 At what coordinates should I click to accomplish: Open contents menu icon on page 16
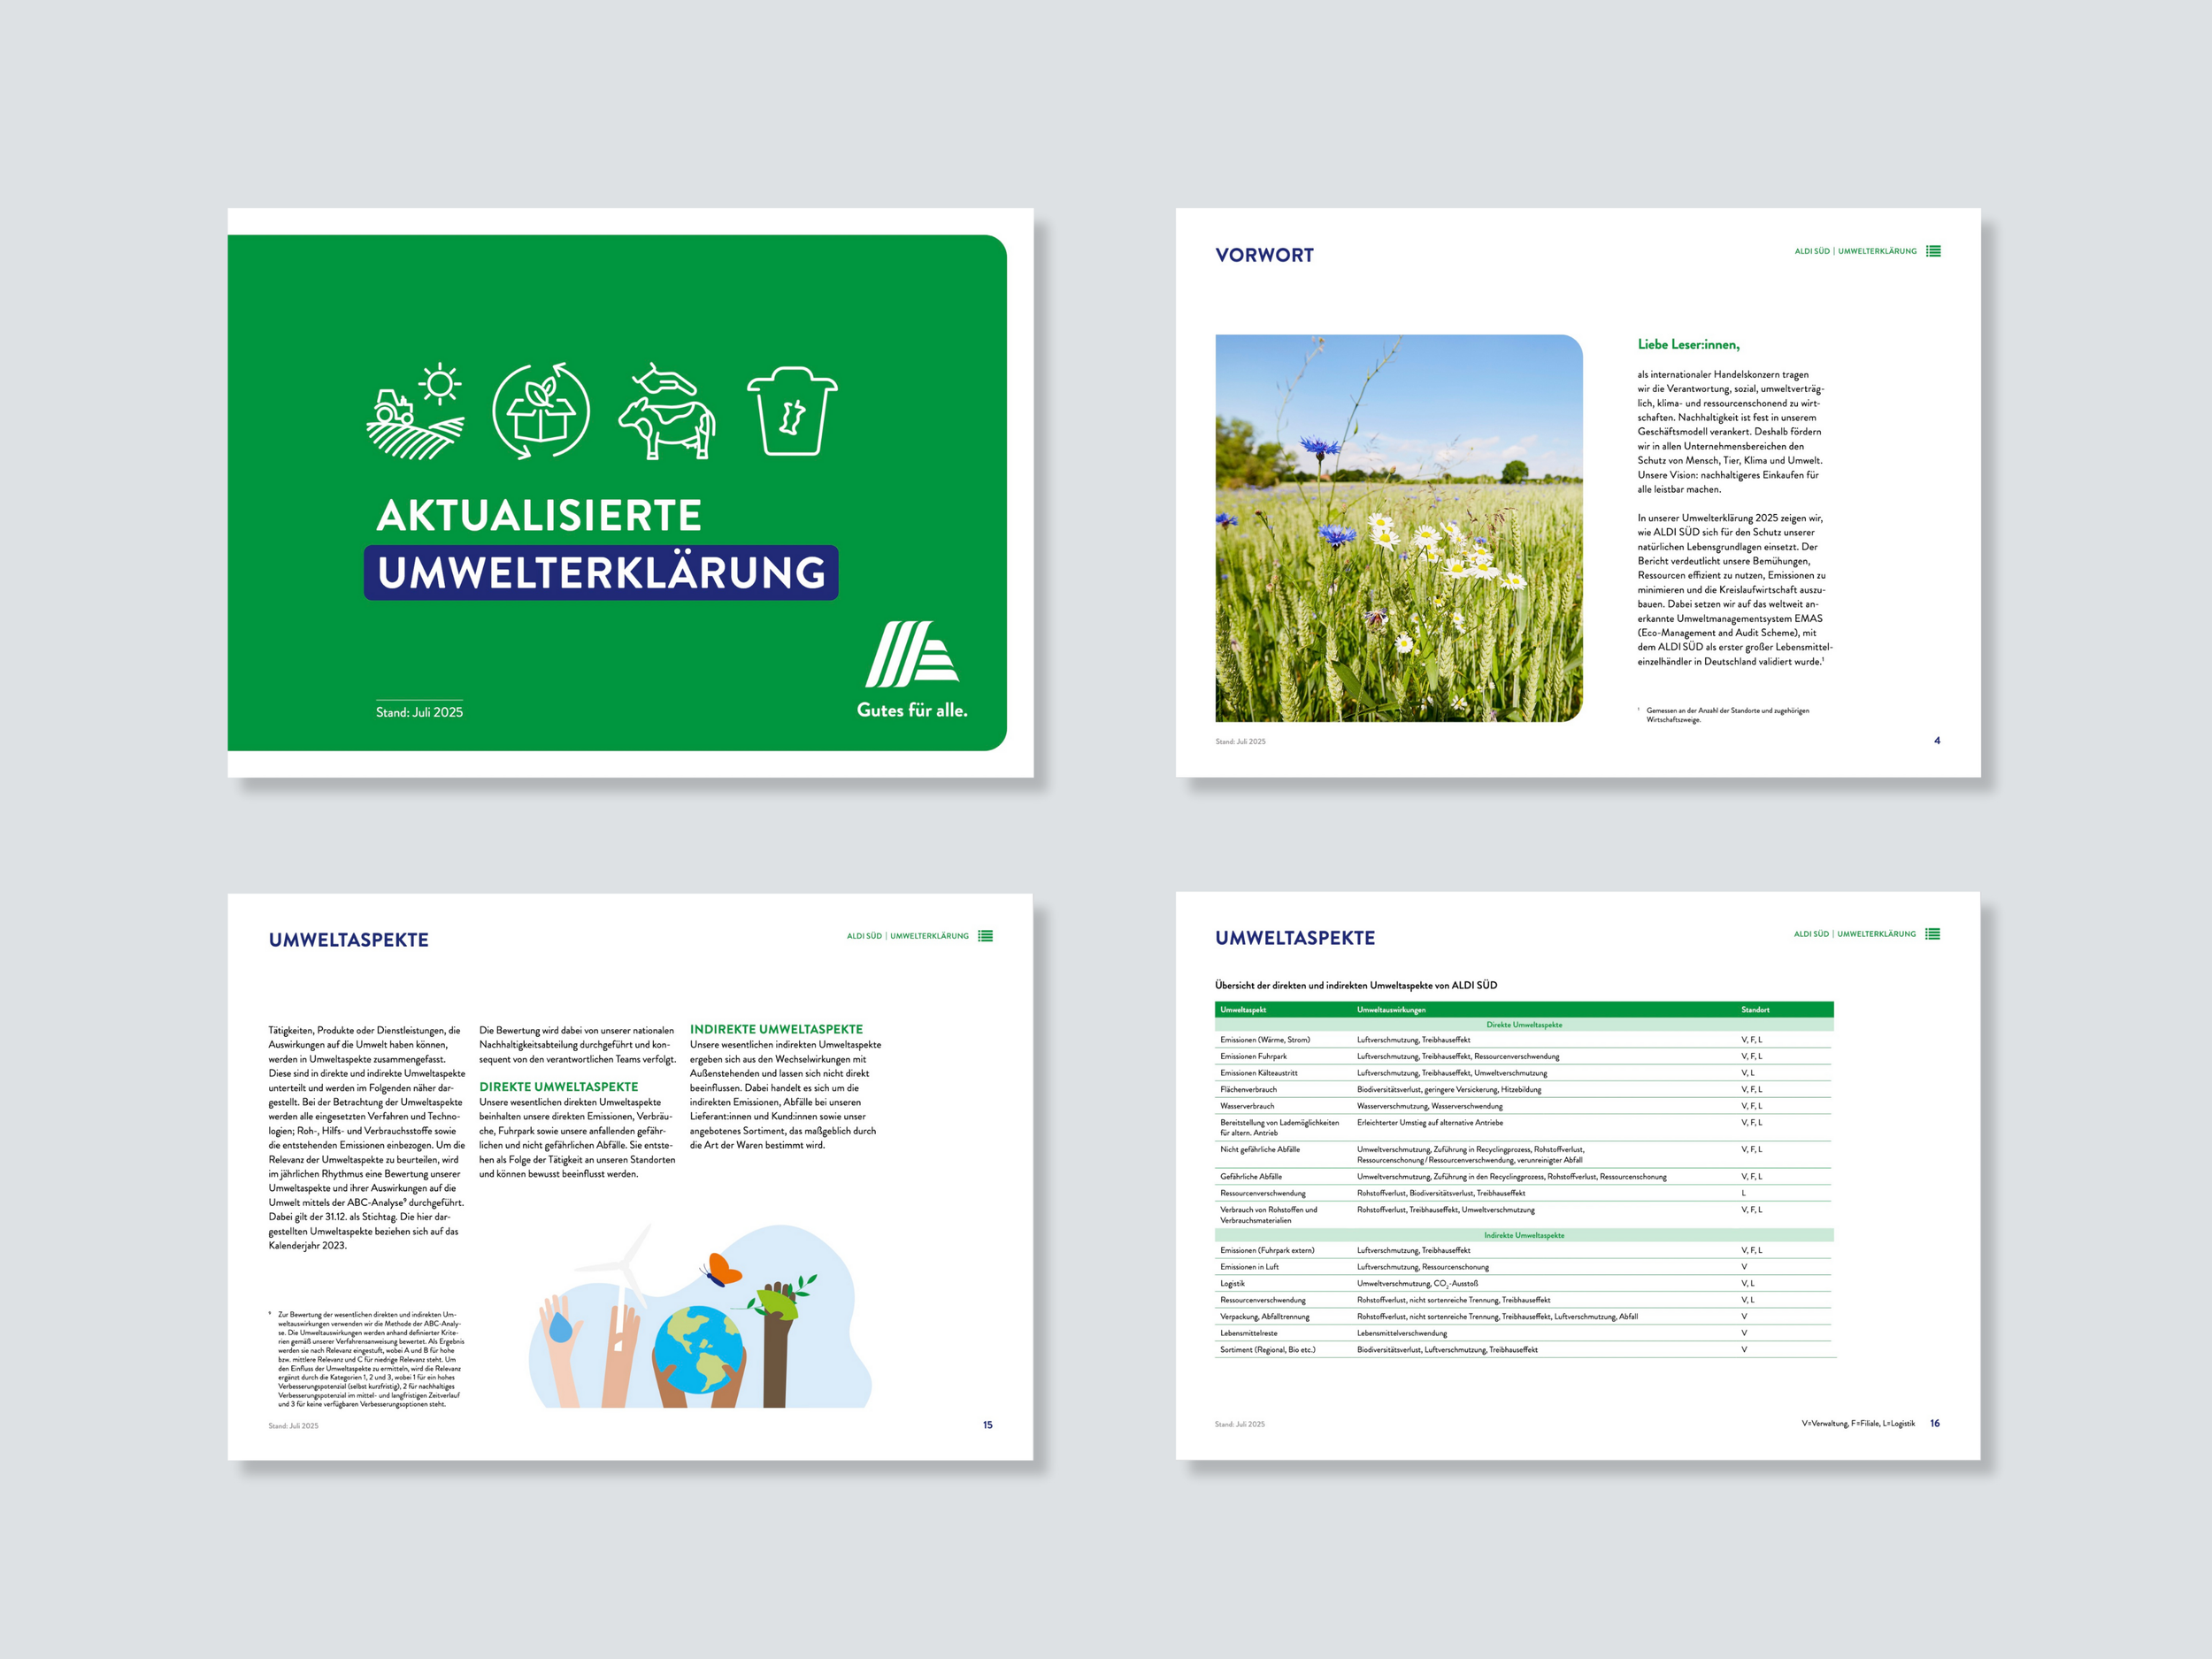[x=1932, y=934]
